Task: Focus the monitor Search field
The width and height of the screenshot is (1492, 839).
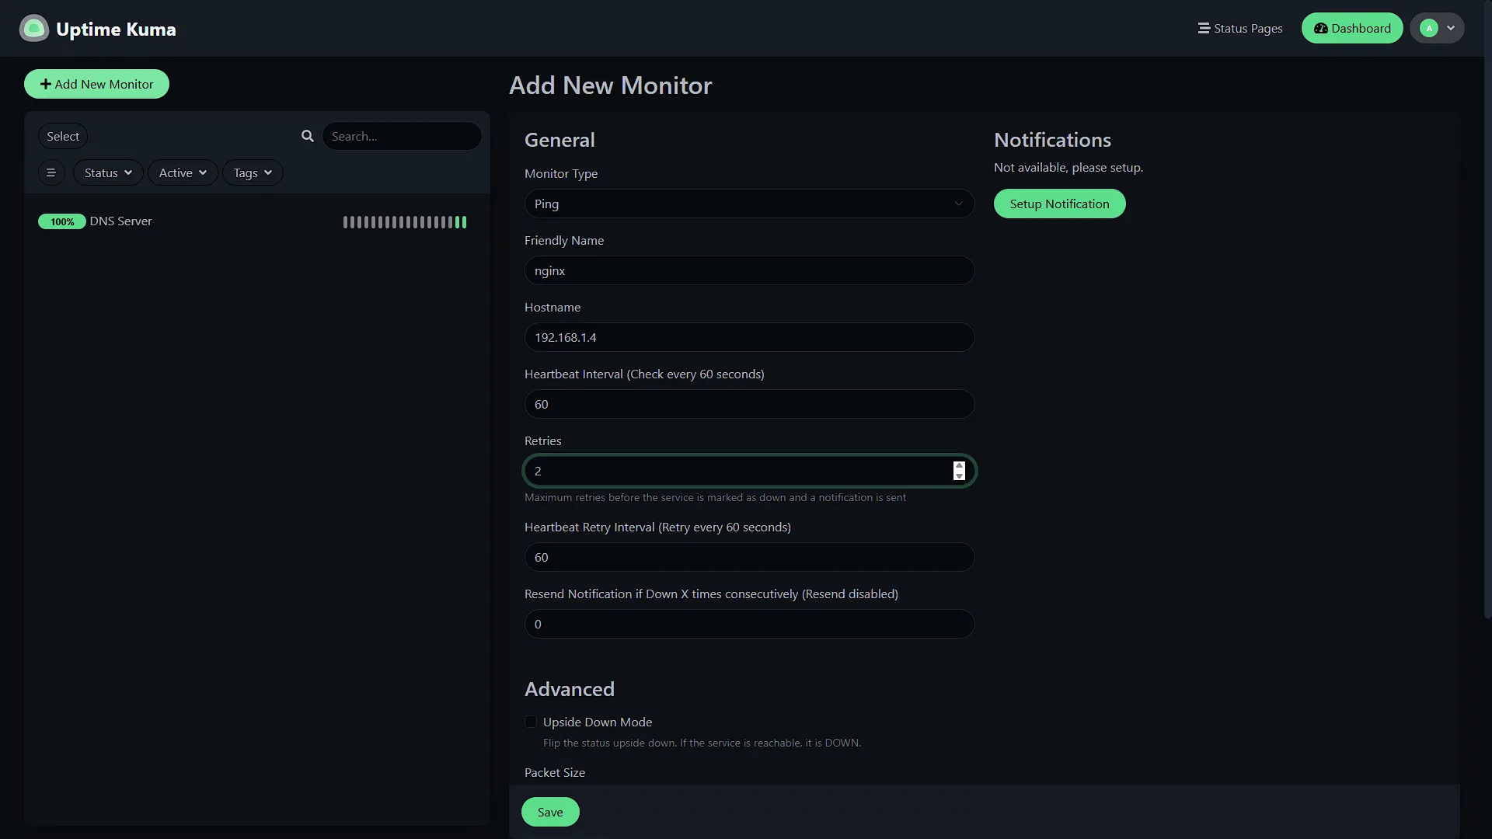Action: click(402, 136)
